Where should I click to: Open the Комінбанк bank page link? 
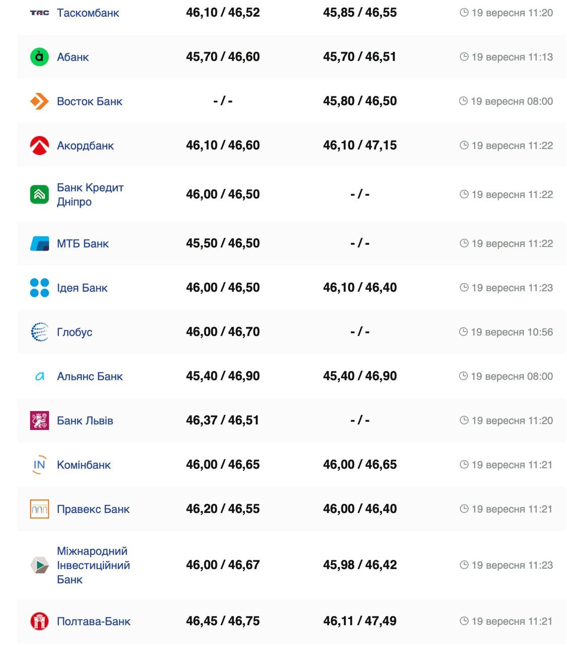(x=84, y=465)
